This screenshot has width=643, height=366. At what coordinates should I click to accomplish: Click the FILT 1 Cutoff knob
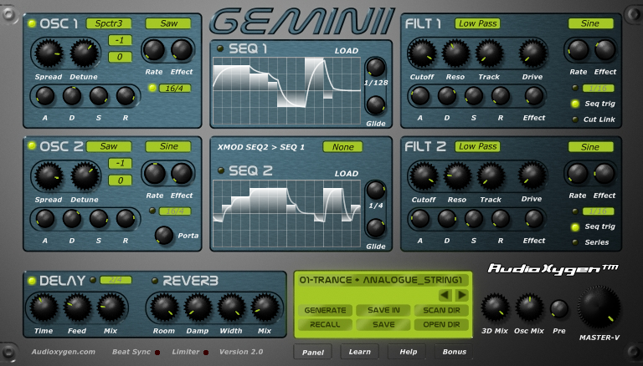[421, 53]
